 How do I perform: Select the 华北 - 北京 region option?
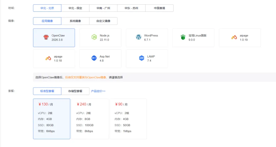pyautogui.click(x=47, y=8)
